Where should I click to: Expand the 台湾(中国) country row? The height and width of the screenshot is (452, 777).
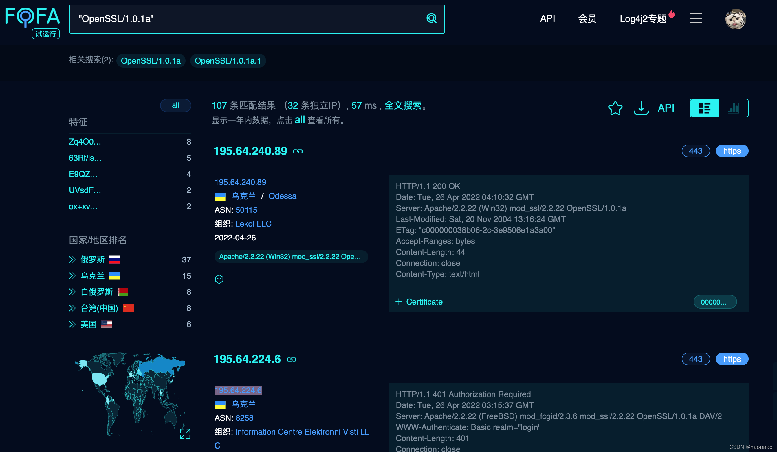(72, 308)
